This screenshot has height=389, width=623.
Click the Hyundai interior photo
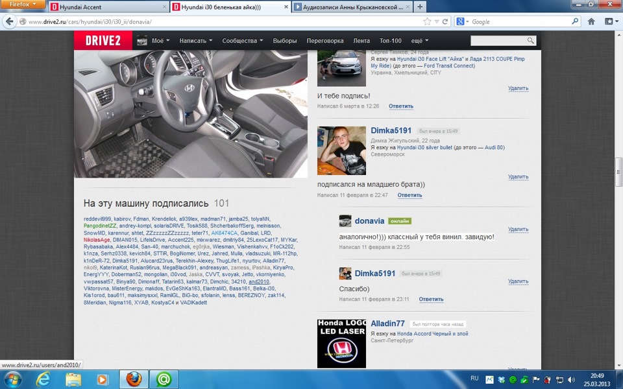(x=191, y=113)
